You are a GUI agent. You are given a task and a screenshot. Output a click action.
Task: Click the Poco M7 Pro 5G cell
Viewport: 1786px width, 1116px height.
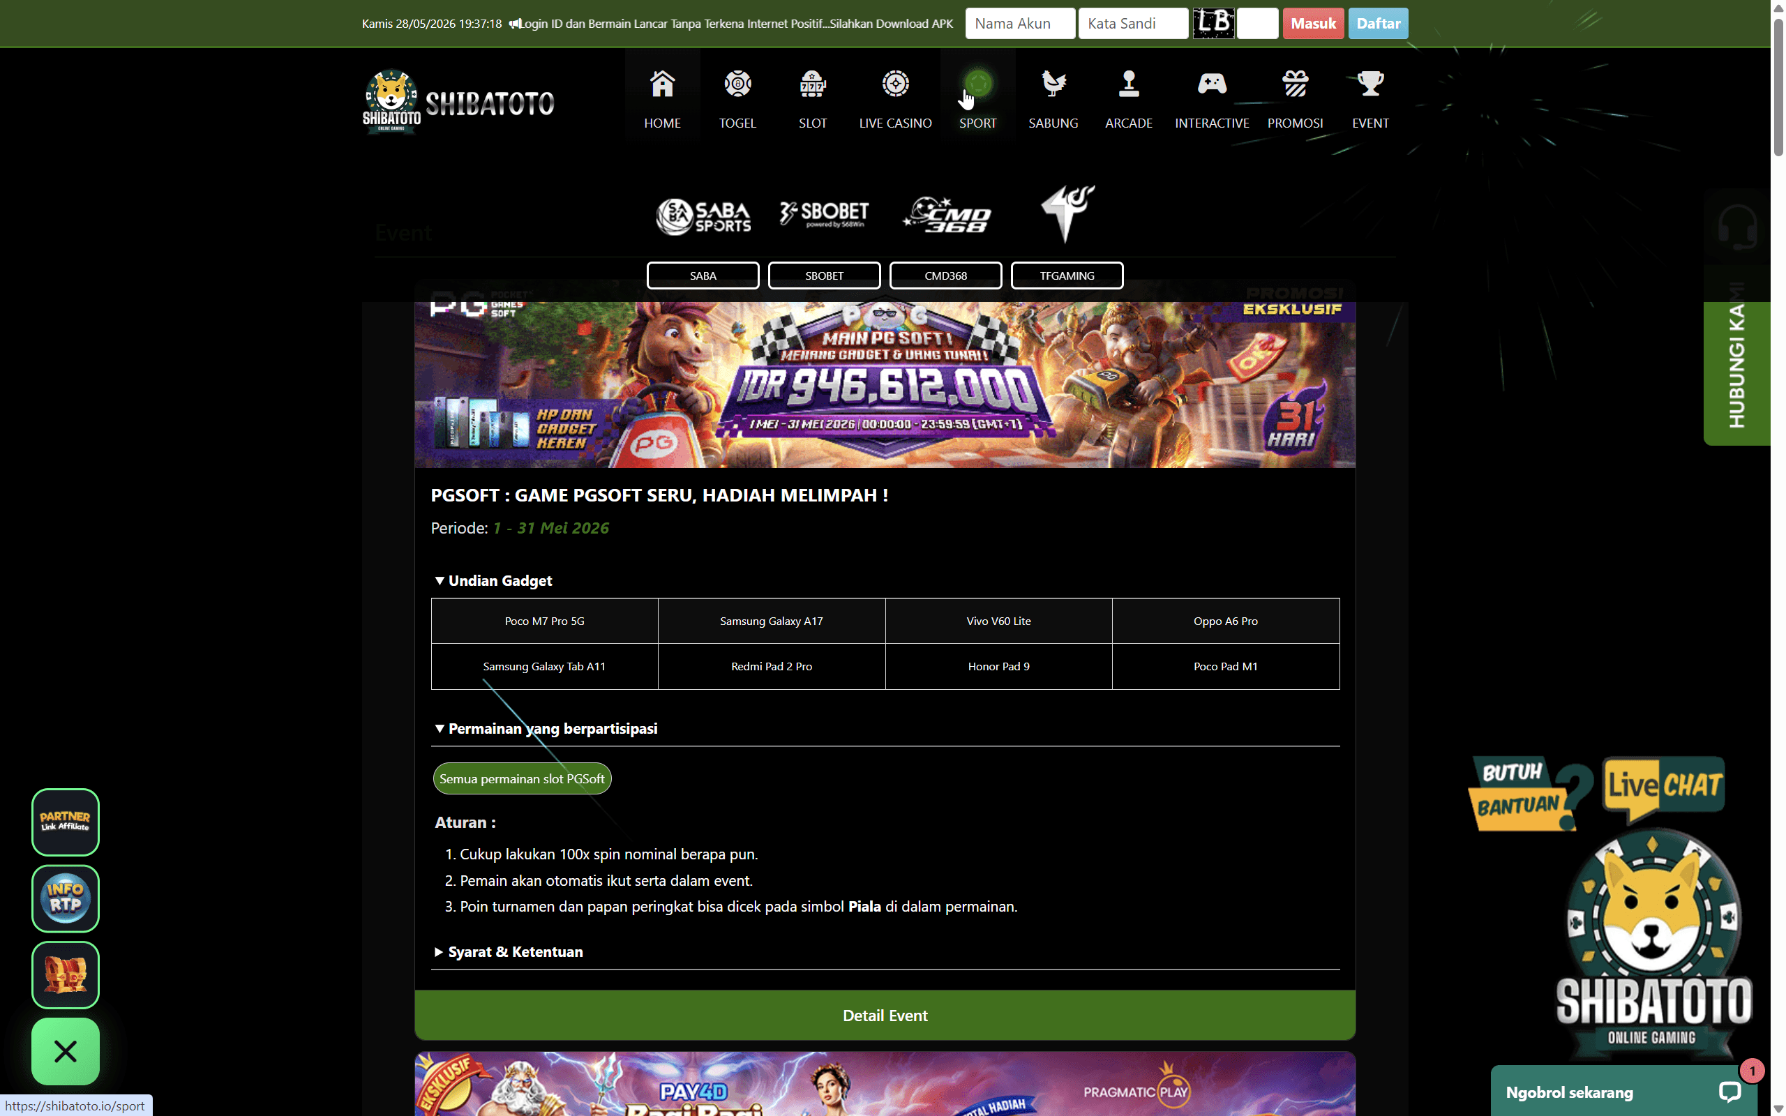pyautogui.click(x=545, y=621)
